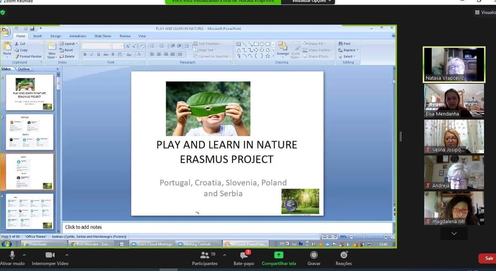Open the Reações reactions menu
The image size is (496, 271).
344,258
